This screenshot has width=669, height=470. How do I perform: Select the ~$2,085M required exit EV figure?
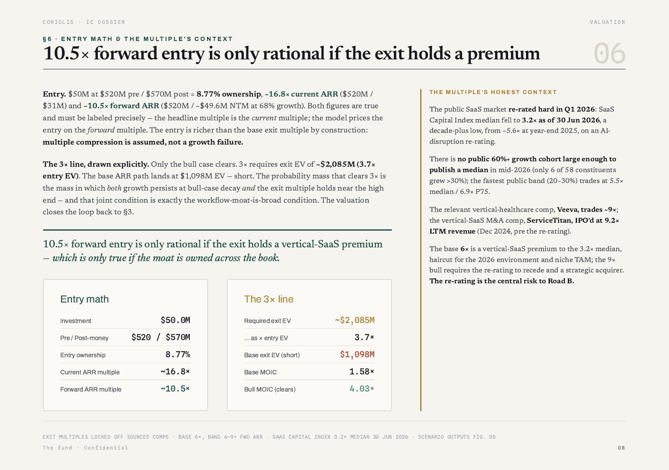point(355,320)
